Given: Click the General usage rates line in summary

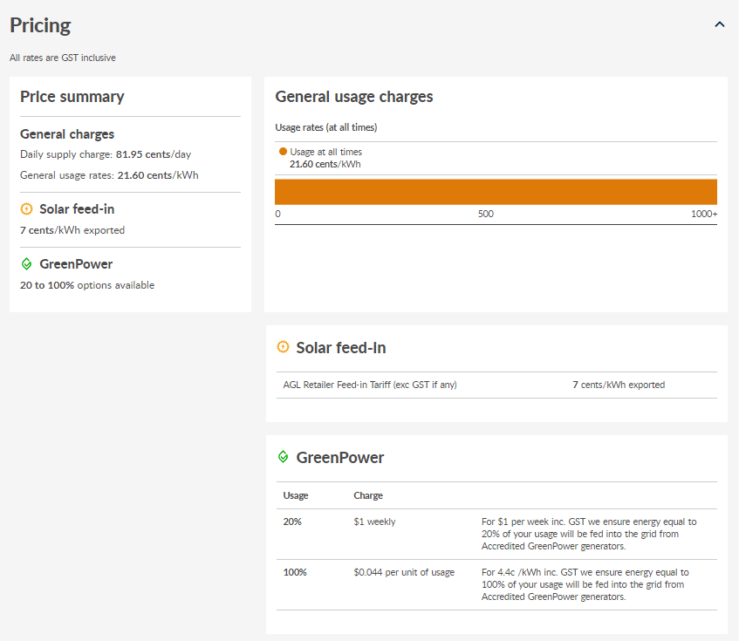Looking at the screenshot, I should point(109,175).
